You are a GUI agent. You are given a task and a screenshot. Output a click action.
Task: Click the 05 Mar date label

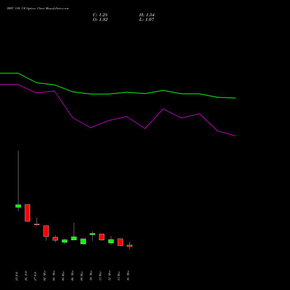pyautogui.click(x=63, y=276)
